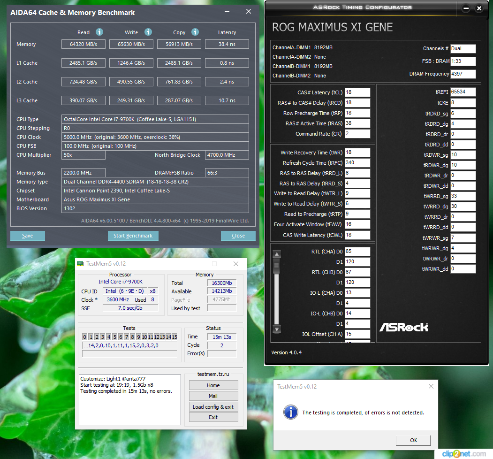The image size is (493, 459).
Task: Click the tWRWR_sg field showing 7
Action: coord(463,238)
